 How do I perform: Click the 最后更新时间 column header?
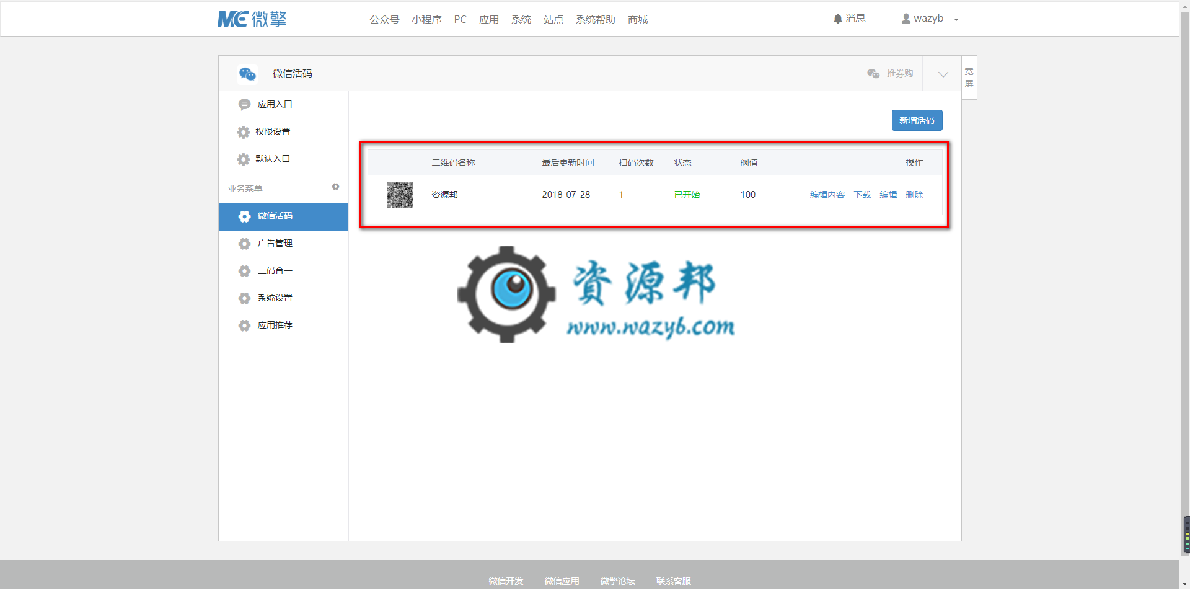568,162
